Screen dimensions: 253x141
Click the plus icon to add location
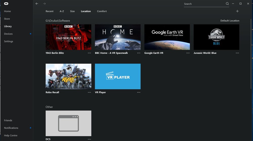coord(237,11)
